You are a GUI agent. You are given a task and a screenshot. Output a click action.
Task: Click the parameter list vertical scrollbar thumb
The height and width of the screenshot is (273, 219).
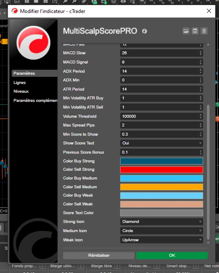(208, 172)
